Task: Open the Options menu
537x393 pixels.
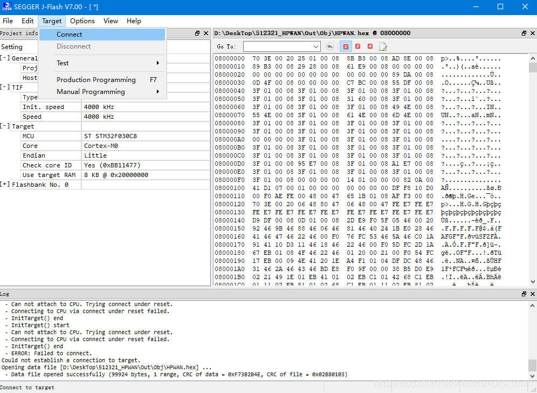Action: [82, 21]
